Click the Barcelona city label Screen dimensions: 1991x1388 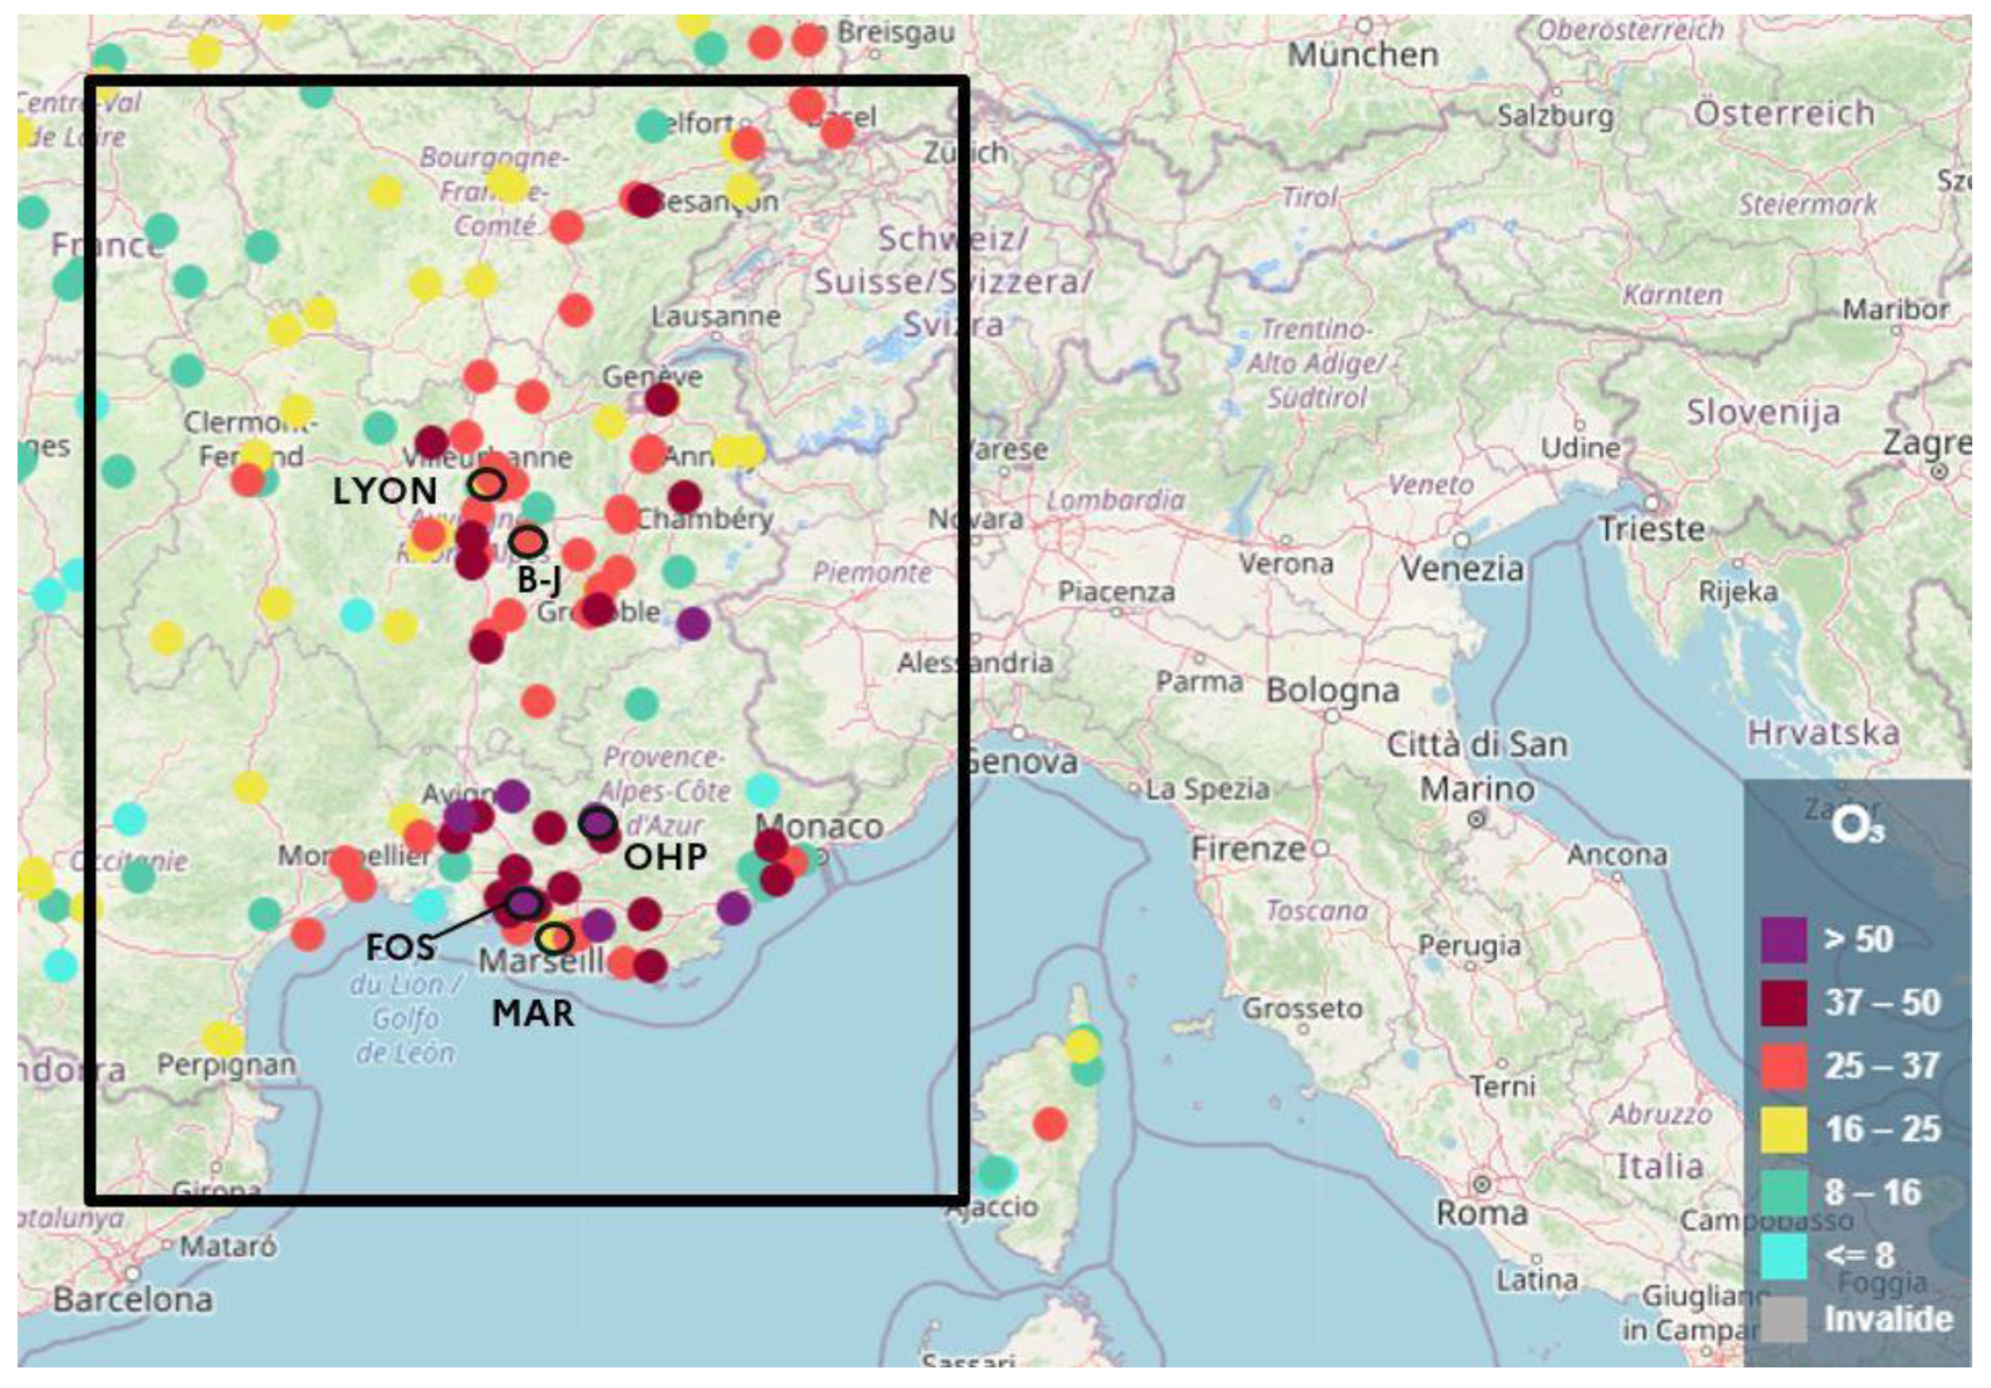click(132, 1299)
